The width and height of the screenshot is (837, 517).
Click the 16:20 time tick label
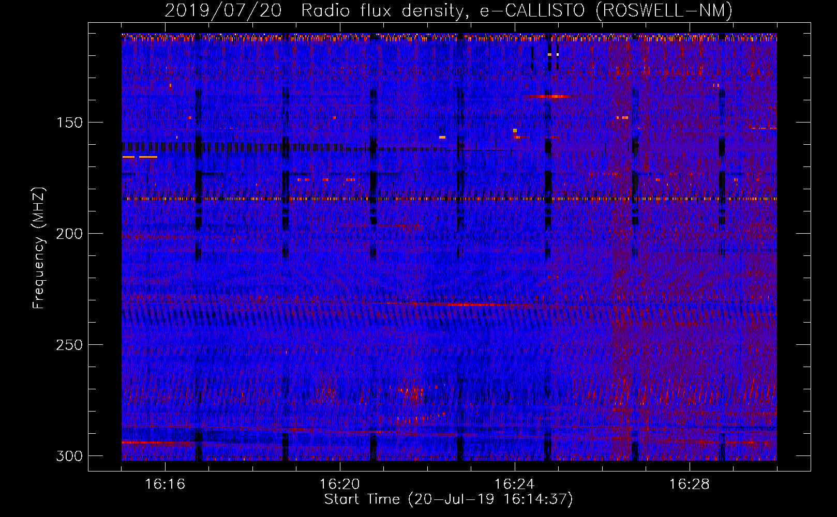tap(340, 484)
